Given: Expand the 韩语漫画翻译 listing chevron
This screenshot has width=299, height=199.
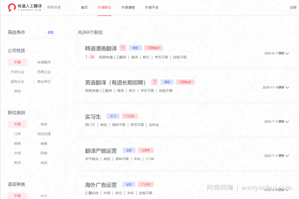Looking at the screenshot, I should pos(287,53).
